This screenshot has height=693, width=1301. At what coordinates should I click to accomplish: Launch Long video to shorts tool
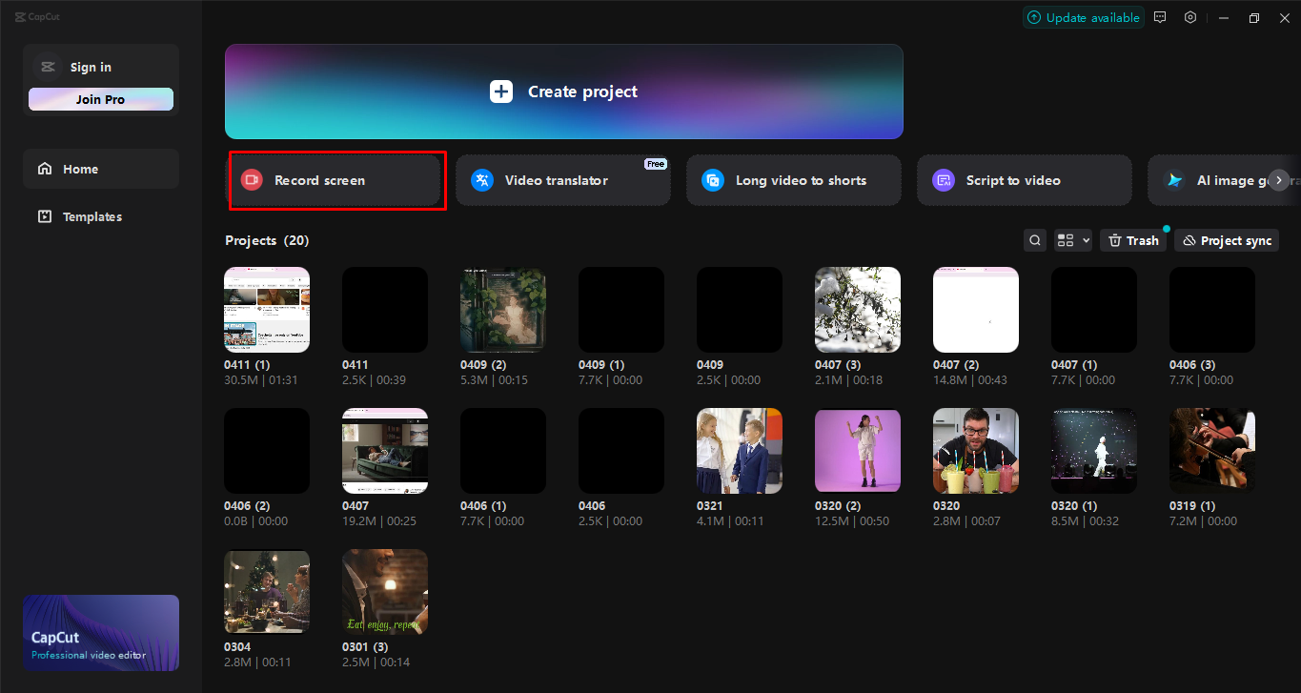[x=793, y=180]
